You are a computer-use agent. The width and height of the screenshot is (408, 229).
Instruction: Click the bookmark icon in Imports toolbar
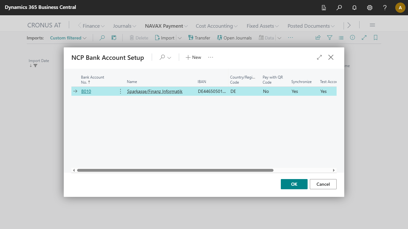pos(375,38)
